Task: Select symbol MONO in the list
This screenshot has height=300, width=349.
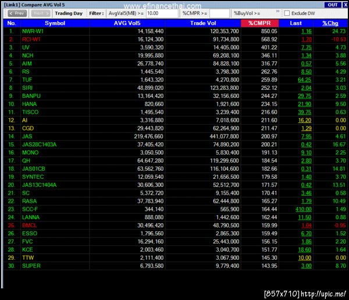Action: pyautogui.click(x=30, y=153)
